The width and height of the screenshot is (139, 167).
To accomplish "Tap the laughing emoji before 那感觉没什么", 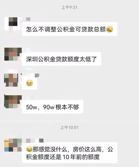I will (x=29, y=149).
